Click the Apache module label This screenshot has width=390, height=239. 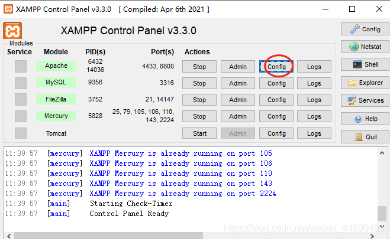coord(56,66)
